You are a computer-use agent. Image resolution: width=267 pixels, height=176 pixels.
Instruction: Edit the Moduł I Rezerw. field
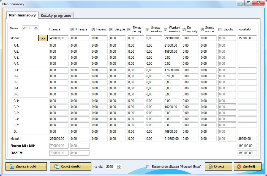point(99,38)
